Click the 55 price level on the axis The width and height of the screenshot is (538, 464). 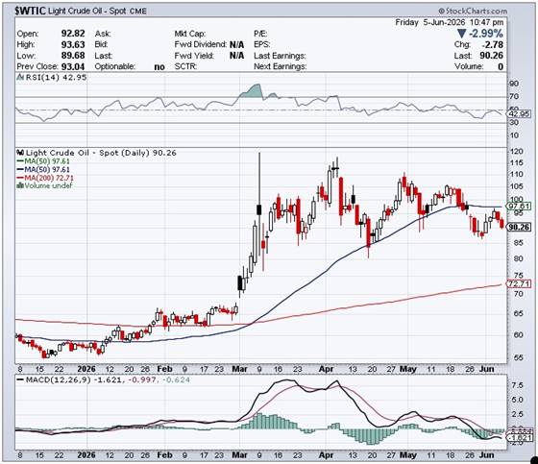click(518, 358)
